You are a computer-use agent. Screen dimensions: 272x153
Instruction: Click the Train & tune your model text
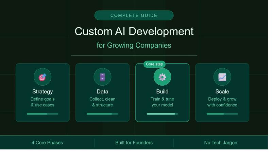click(x=162, y=102)
